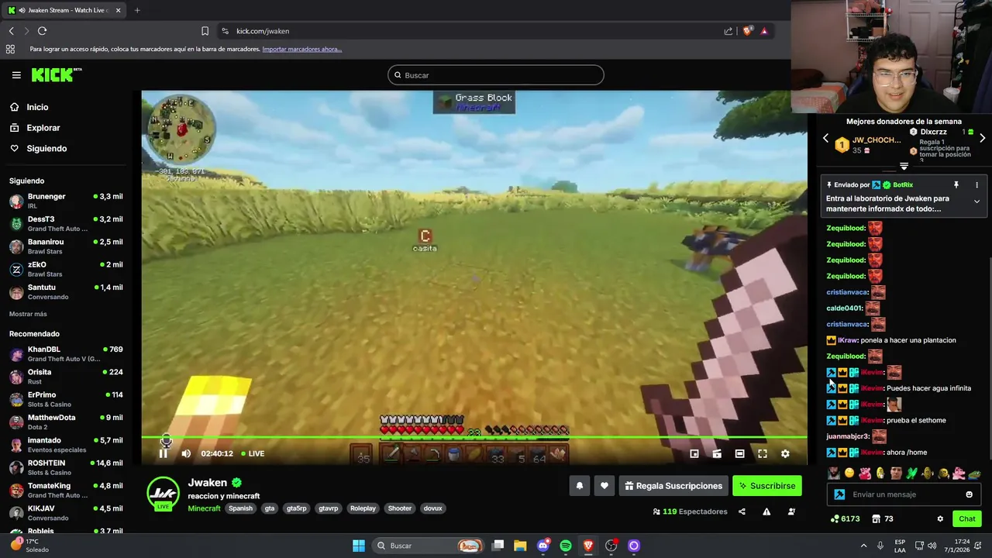Open DessT3 followed channel

click(x=66, y=223)
